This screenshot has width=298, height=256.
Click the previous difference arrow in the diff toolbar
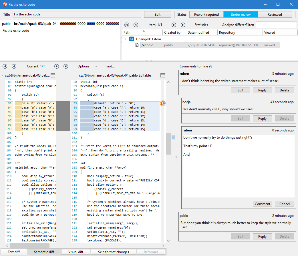[x=14, y=66]
